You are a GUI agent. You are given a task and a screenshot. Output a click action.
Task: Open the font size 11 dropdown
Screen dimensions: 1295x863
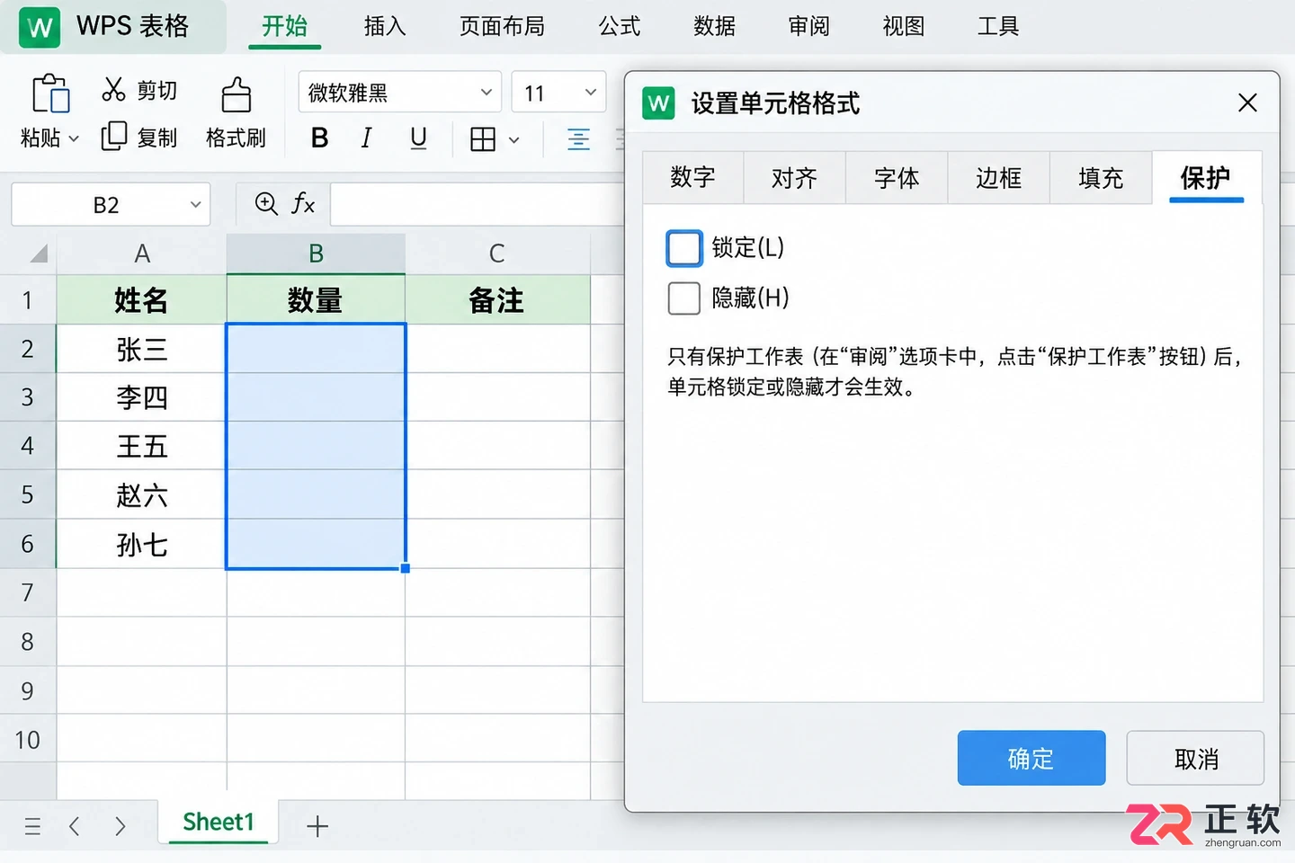pos(590,92)
